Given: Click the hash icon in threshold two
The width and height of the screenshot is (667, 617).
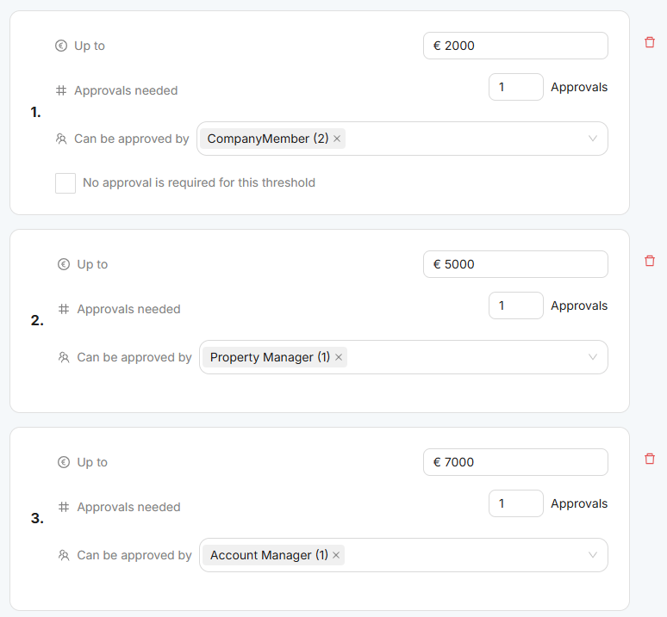Looking at the screenshot, I should pos(64,309).
